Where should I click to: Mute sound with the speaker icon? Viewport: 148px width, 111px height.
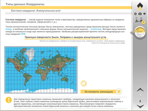point(84,84)
